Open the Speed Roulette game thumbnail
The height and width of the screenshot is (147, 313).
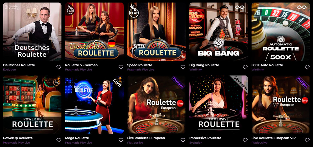tap(156, 31)
